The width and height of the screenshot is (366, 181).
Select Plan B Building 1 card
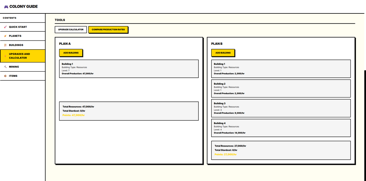pos(281,69)
